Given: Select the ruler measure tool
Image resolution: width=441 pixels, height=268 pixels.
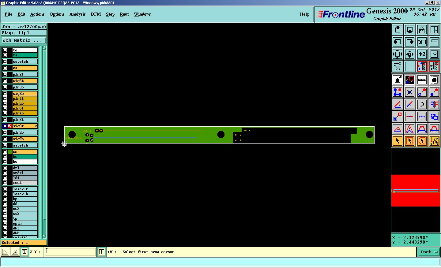Looking at the screenshot, I should pyautogui.click(x=422, y=80).
